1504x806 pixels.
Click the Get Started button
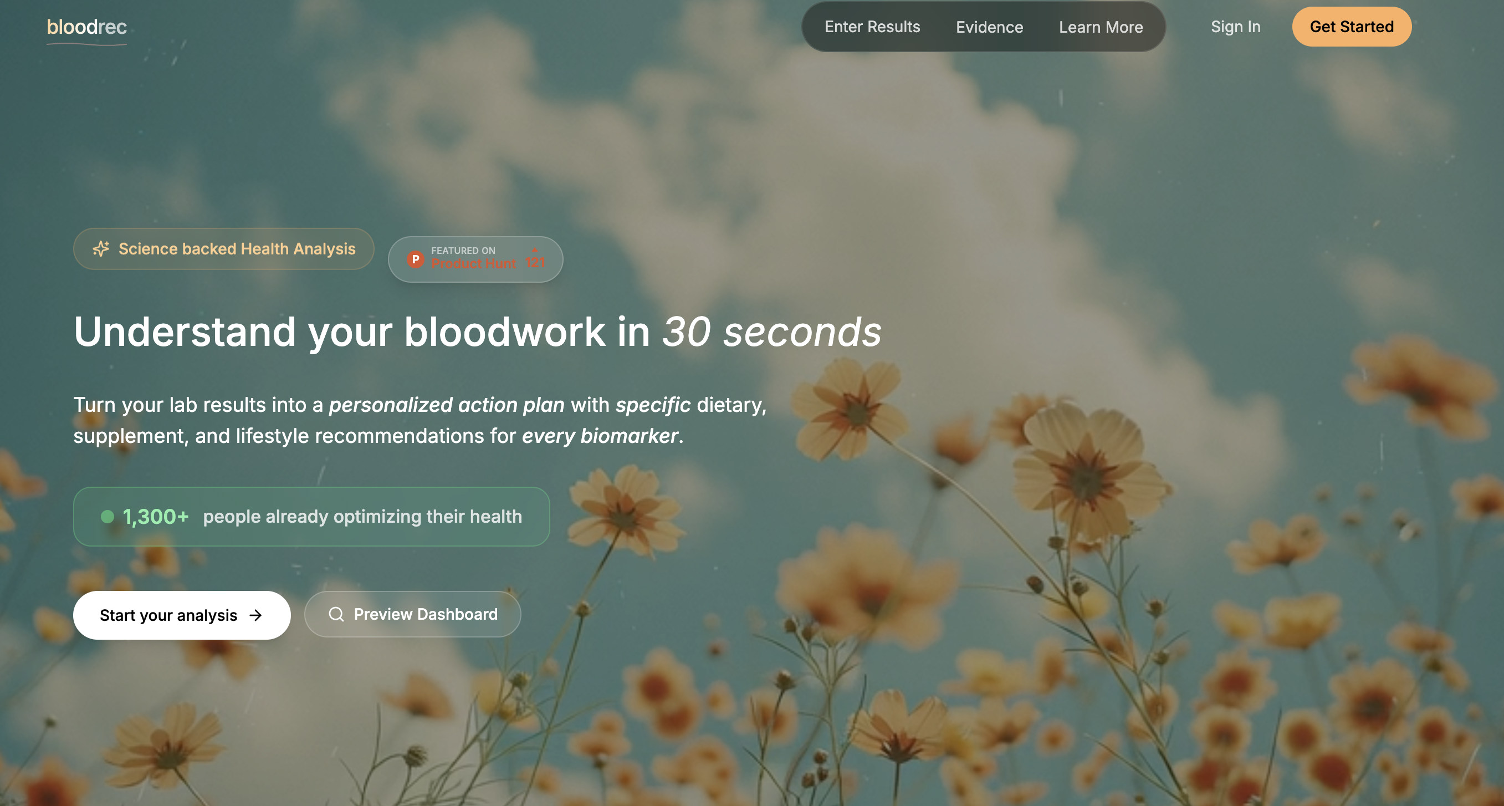[1352, 26]
